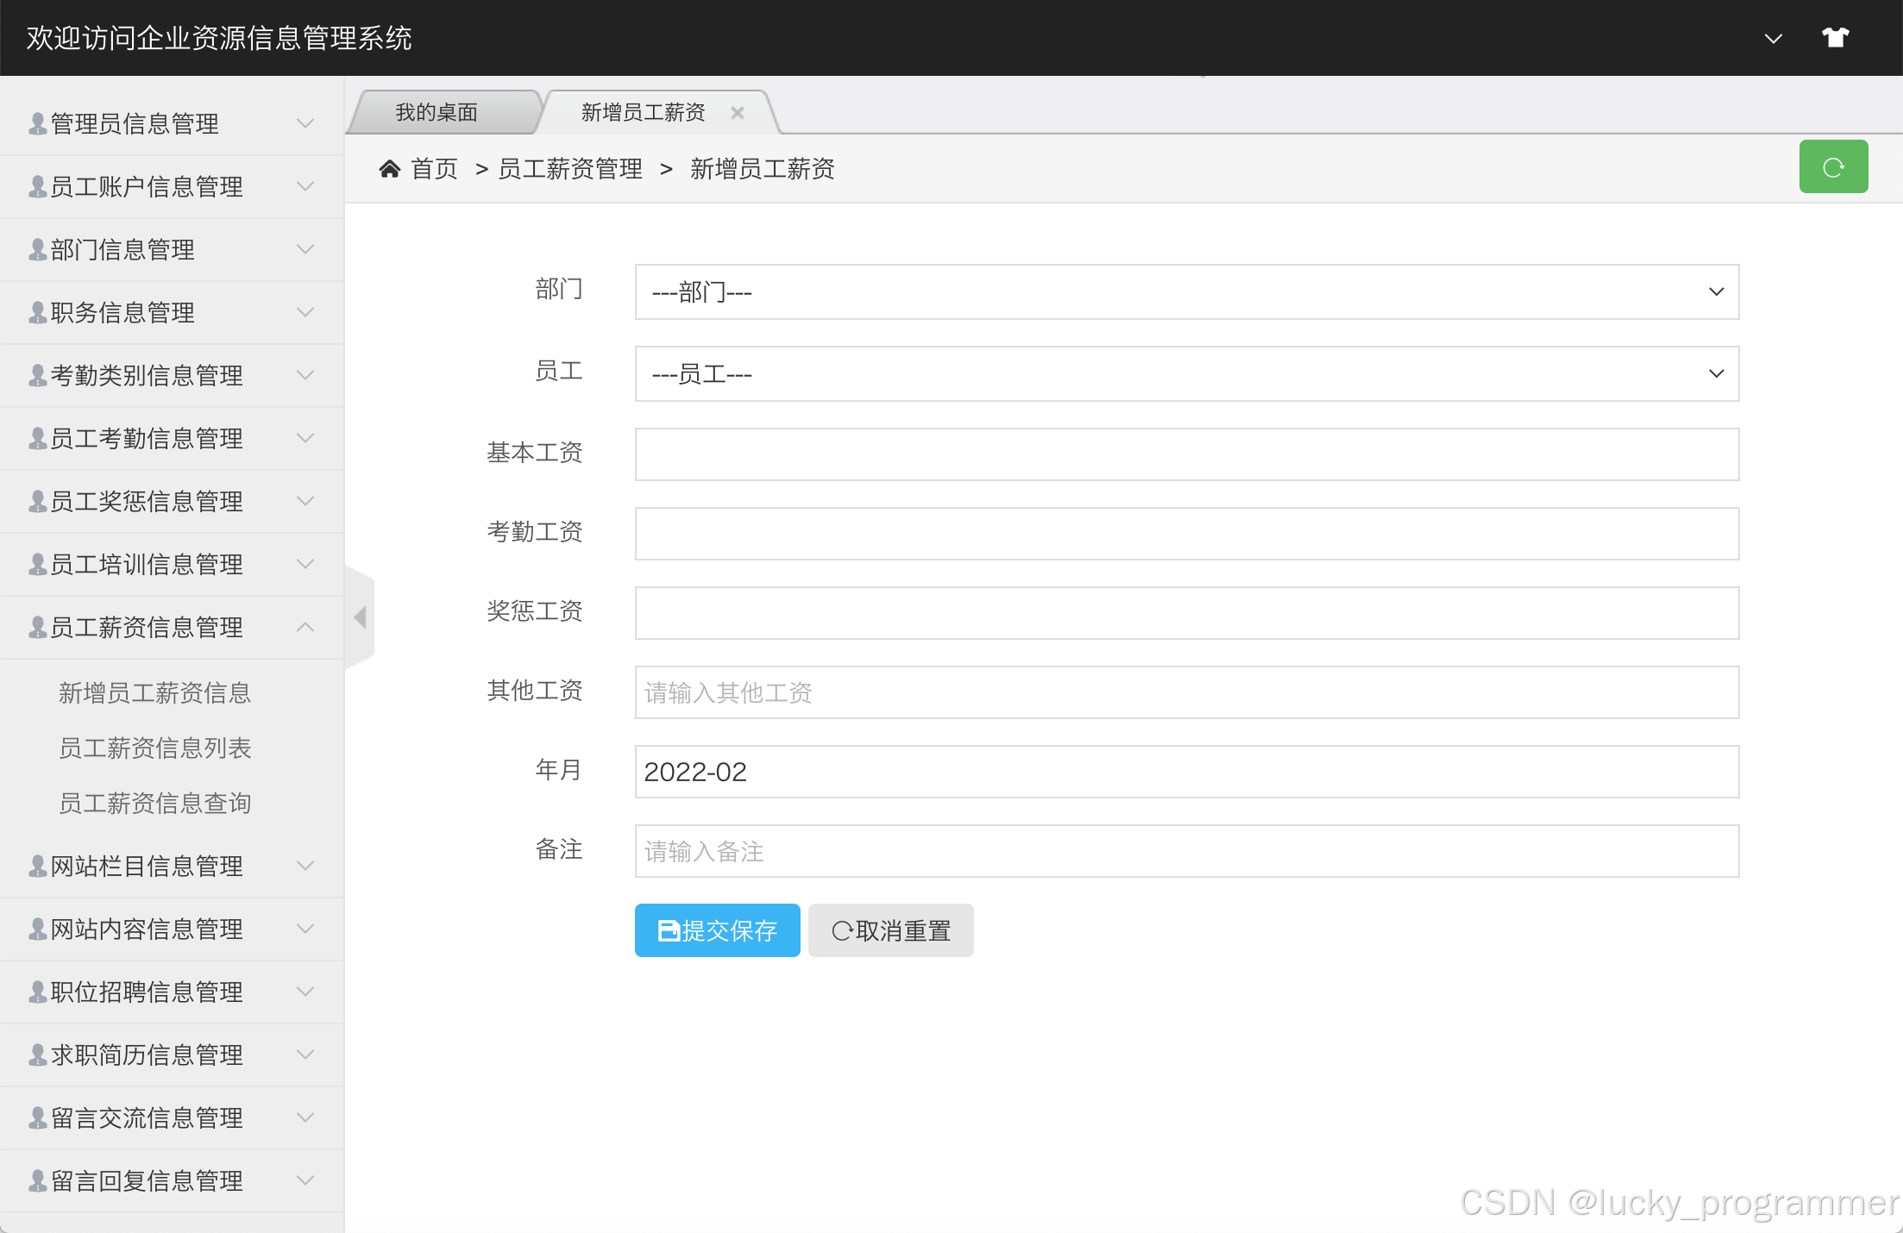Image resolution: width=1903 pixels, height=1233 pixels.
Task: Switch to the 我的桌面 tab
Action: tap(436, 113)
